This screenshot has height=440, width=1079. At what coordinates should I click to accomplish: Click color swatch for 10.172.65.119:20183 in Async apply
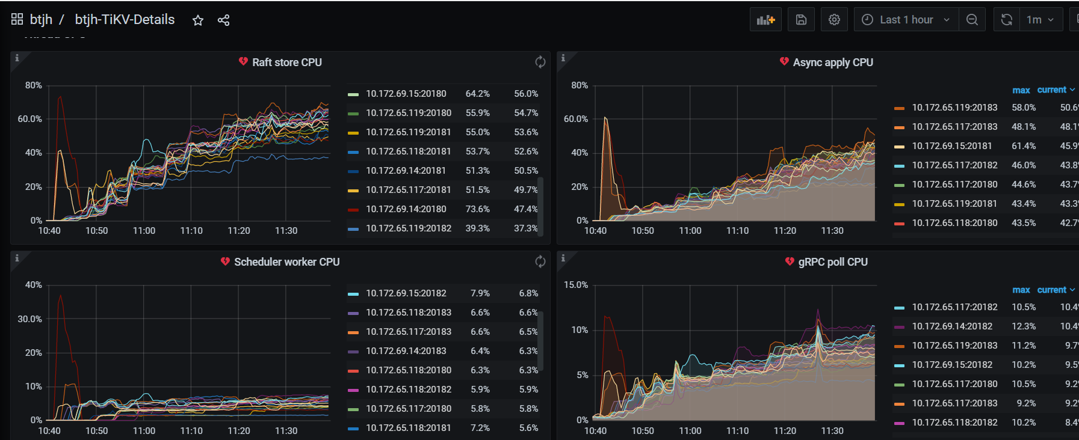point(899,108)
